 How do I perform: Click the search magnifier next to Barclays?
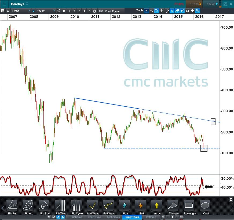(27, 4)
